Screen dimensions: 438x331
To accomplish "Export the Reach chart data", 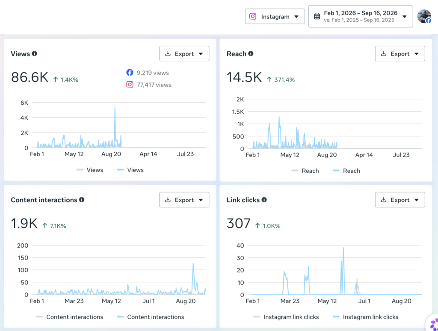I will 400,53.
